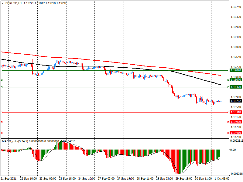Click the 1.18480 price axis label
The image size is (243, 182).
pos(236,37)
